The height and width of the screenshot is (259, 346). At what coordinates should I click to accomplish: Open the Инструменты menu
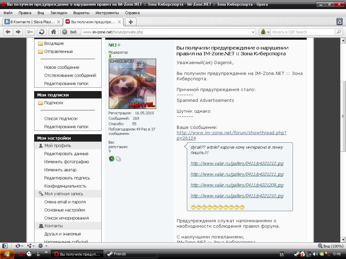click(x=107, y=13)
